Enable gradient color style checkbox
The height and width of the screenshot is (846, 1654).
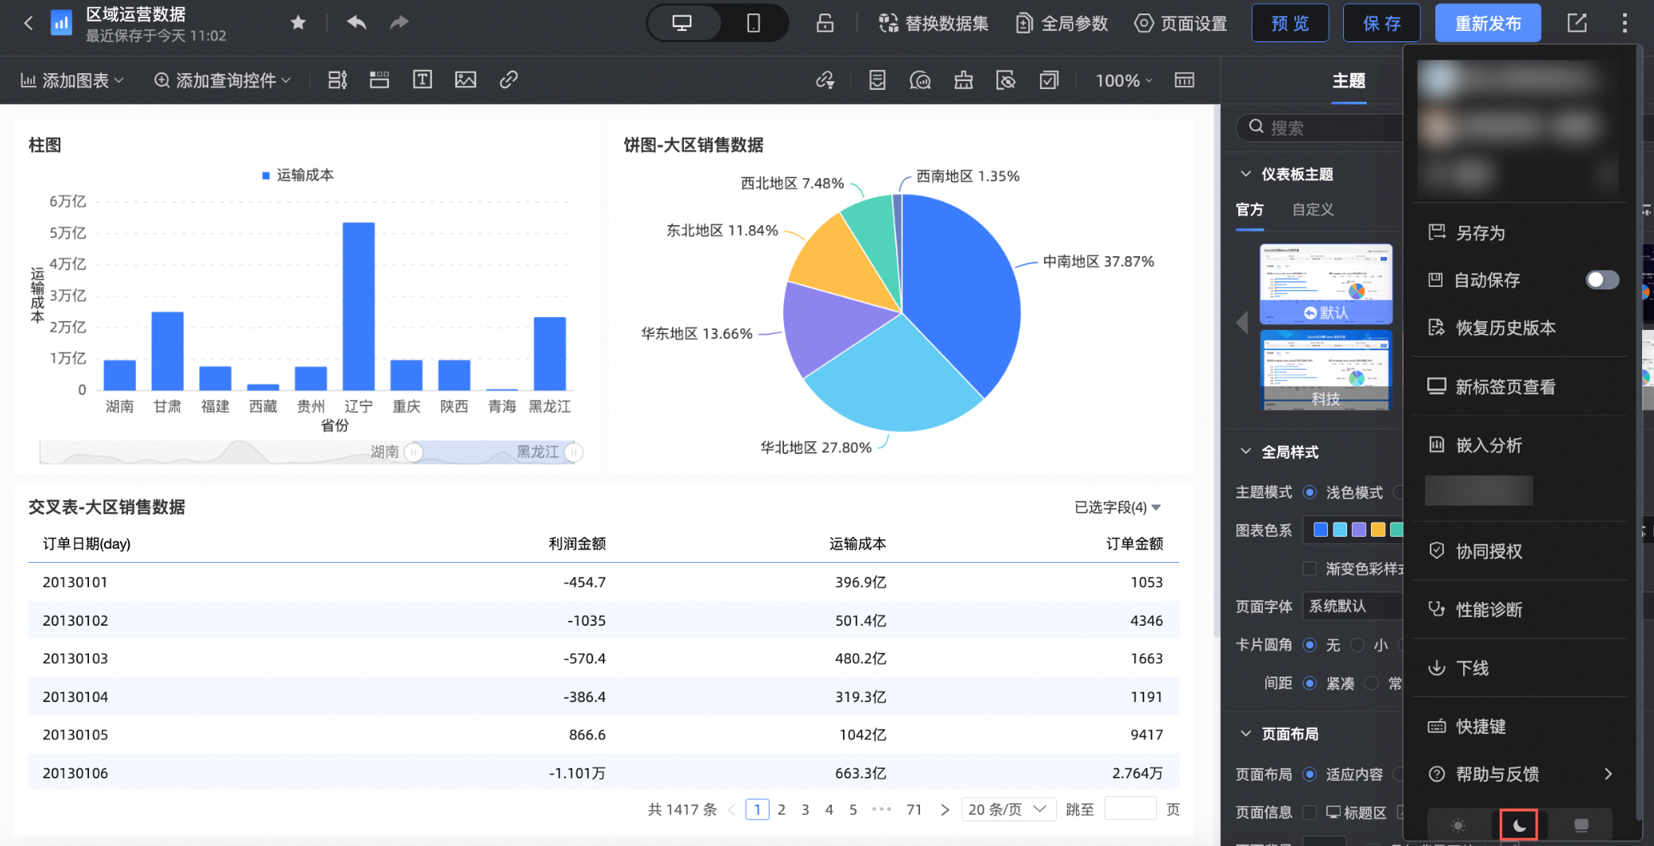point(1310,568)
